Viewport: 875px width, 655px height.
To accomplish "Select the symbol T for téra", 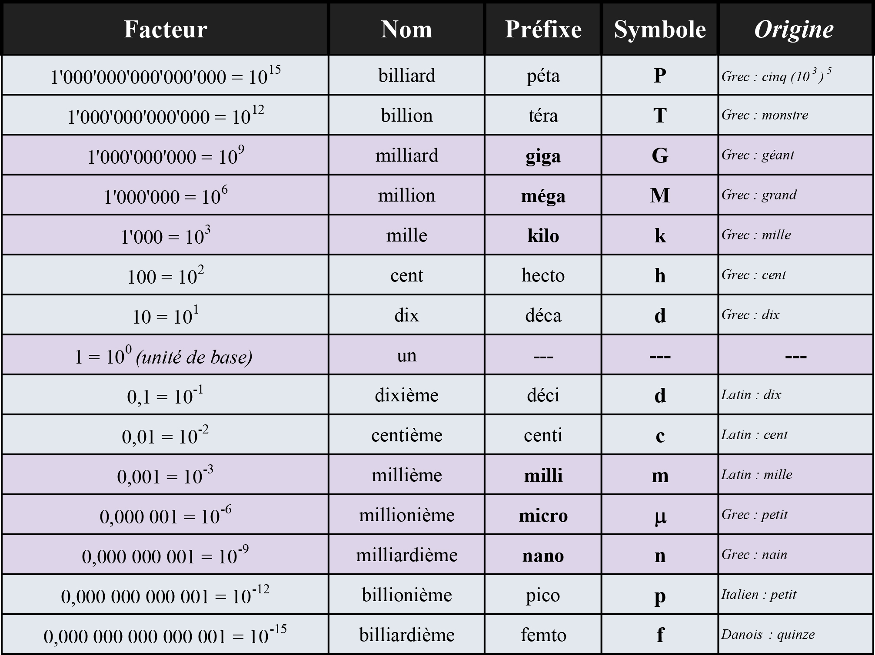I will (x=660, y=116).
